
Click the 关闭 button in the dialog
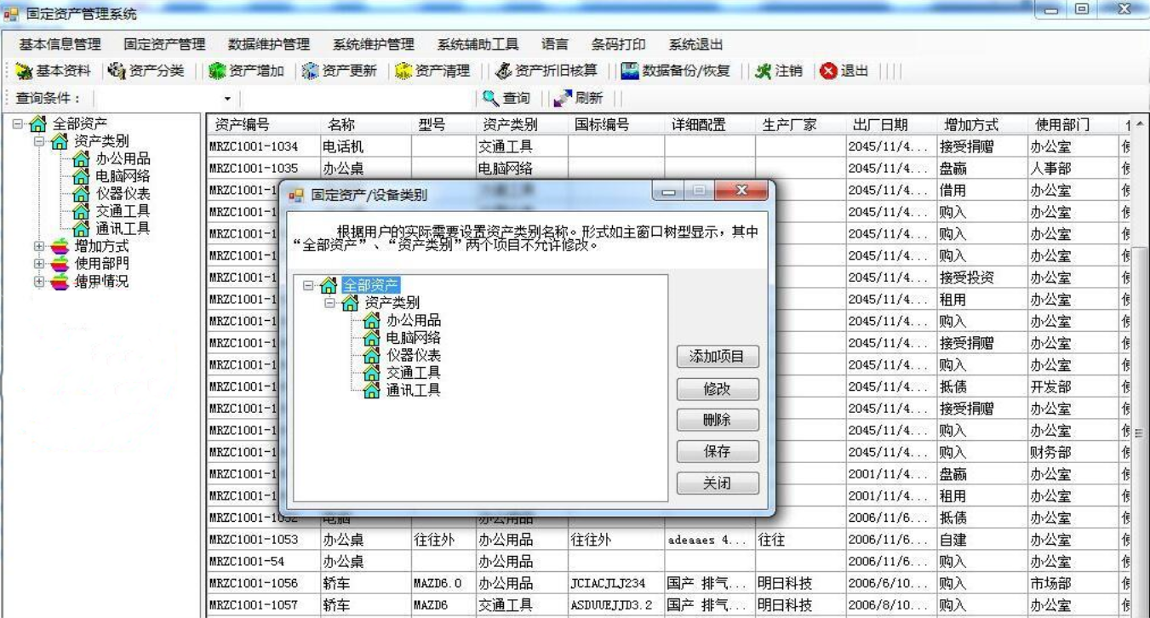click(x=718, y=483)
